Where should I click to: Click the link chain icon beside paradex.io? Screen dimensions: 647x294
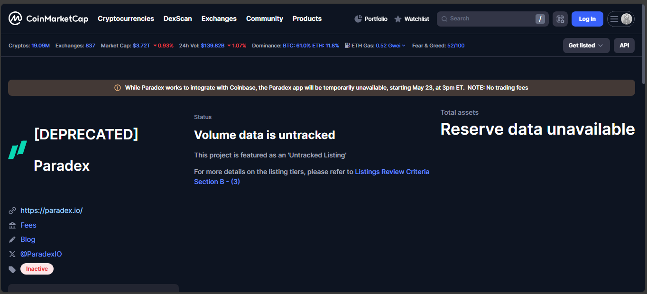tap(12, 211)
